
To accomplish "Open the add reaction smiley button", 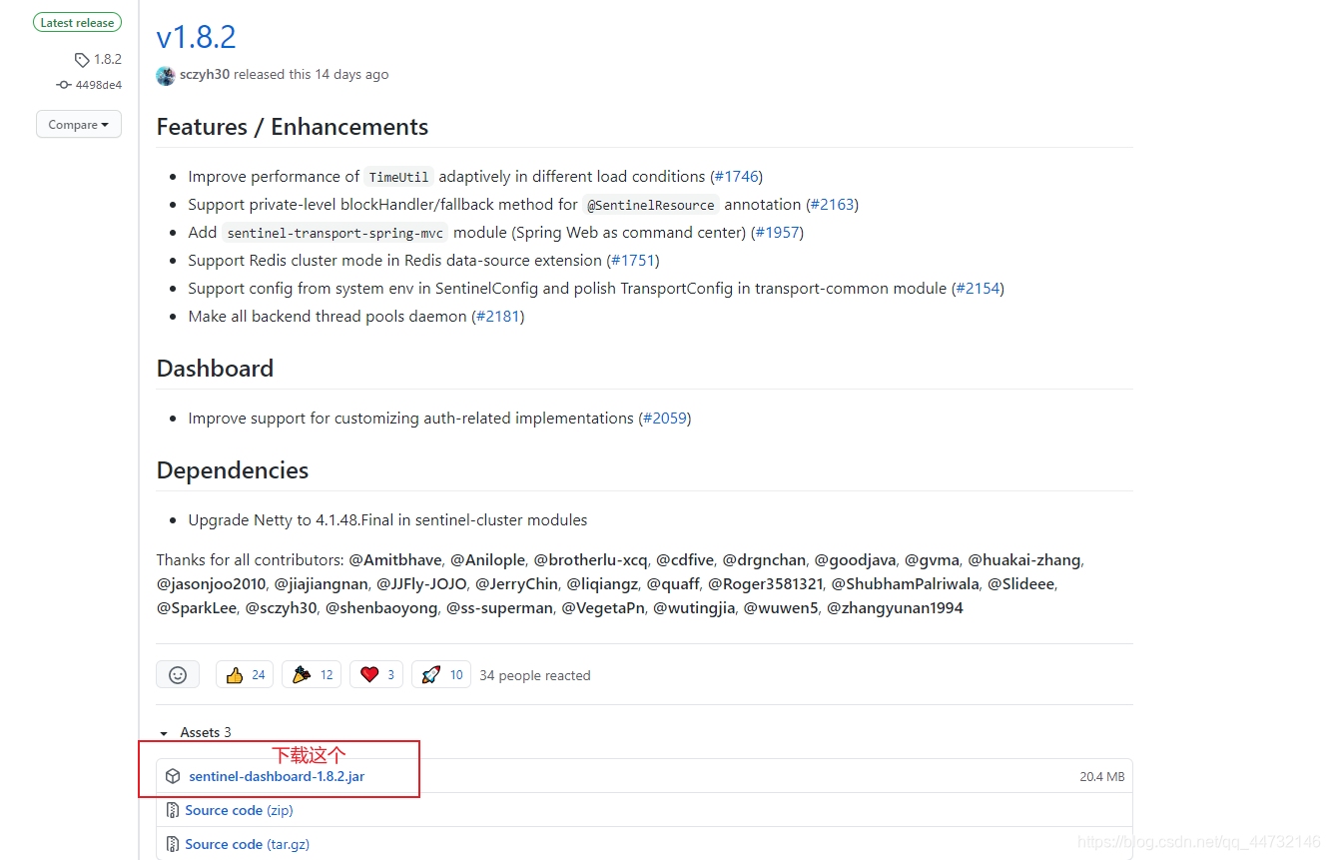I will pyautogui.click(x=178, y=675).
